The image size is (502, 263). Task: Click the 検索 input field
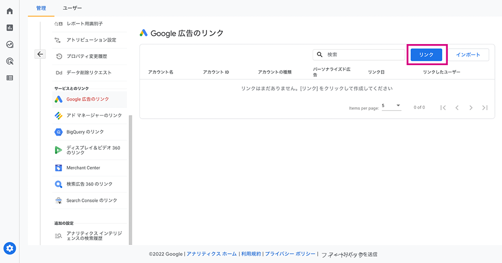tap(358, 55)
